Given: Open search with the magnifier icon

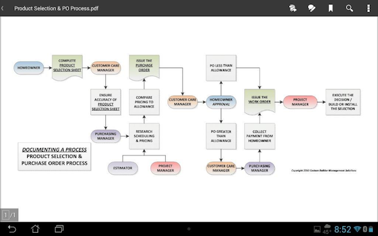Looking at the screenshot, I should [349, 8].
